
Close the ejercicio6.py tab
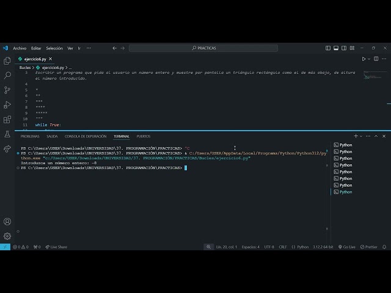[51, 59]
